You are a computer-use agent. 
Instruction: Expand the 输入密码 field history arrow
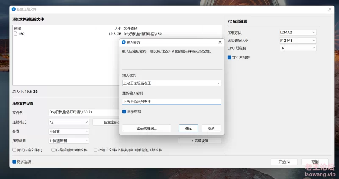218,83
